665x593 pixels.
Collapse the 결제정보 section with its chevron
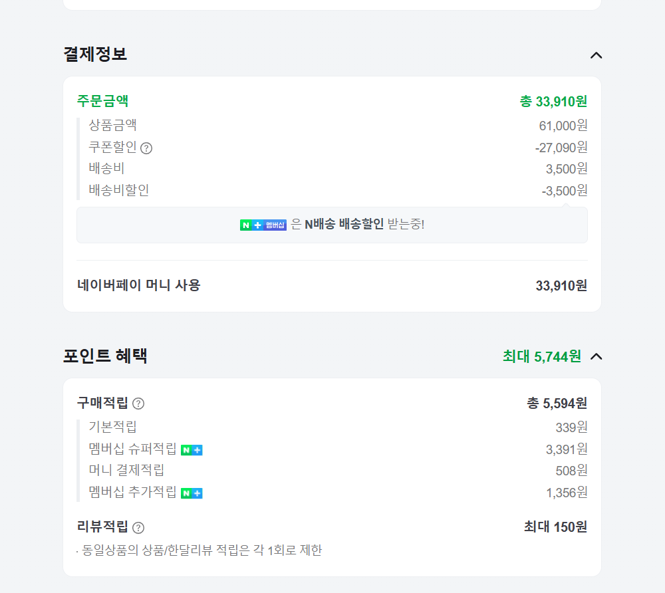pyautogui.click(x=597, y=55)
